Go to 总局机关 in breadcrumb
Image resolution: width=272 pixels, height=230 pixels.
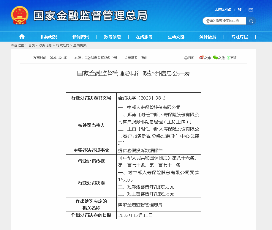(x=80, y=45)
